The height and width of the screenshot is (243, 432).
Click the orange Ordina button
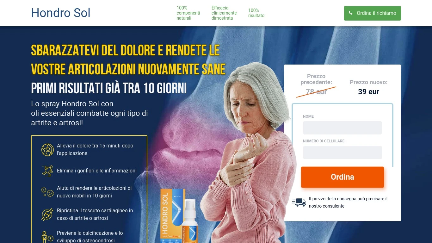343,177
